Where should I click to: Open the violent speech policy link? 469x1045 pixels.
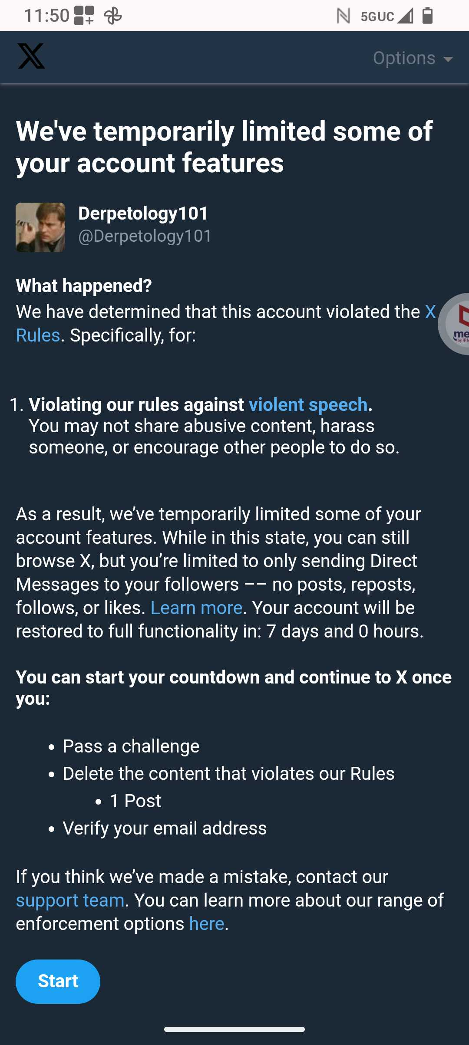pyautogui.click(x=308, y=404)
